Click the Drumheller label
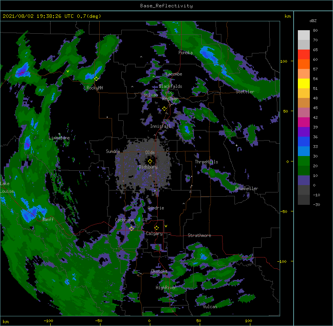Screen dimensions: 333x326 246,189
